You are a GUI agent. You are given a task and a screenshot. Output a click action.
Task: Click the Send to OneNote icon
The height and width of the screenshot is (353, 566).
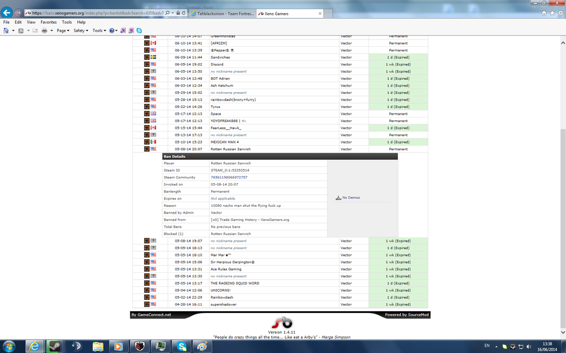click(123, 30)
